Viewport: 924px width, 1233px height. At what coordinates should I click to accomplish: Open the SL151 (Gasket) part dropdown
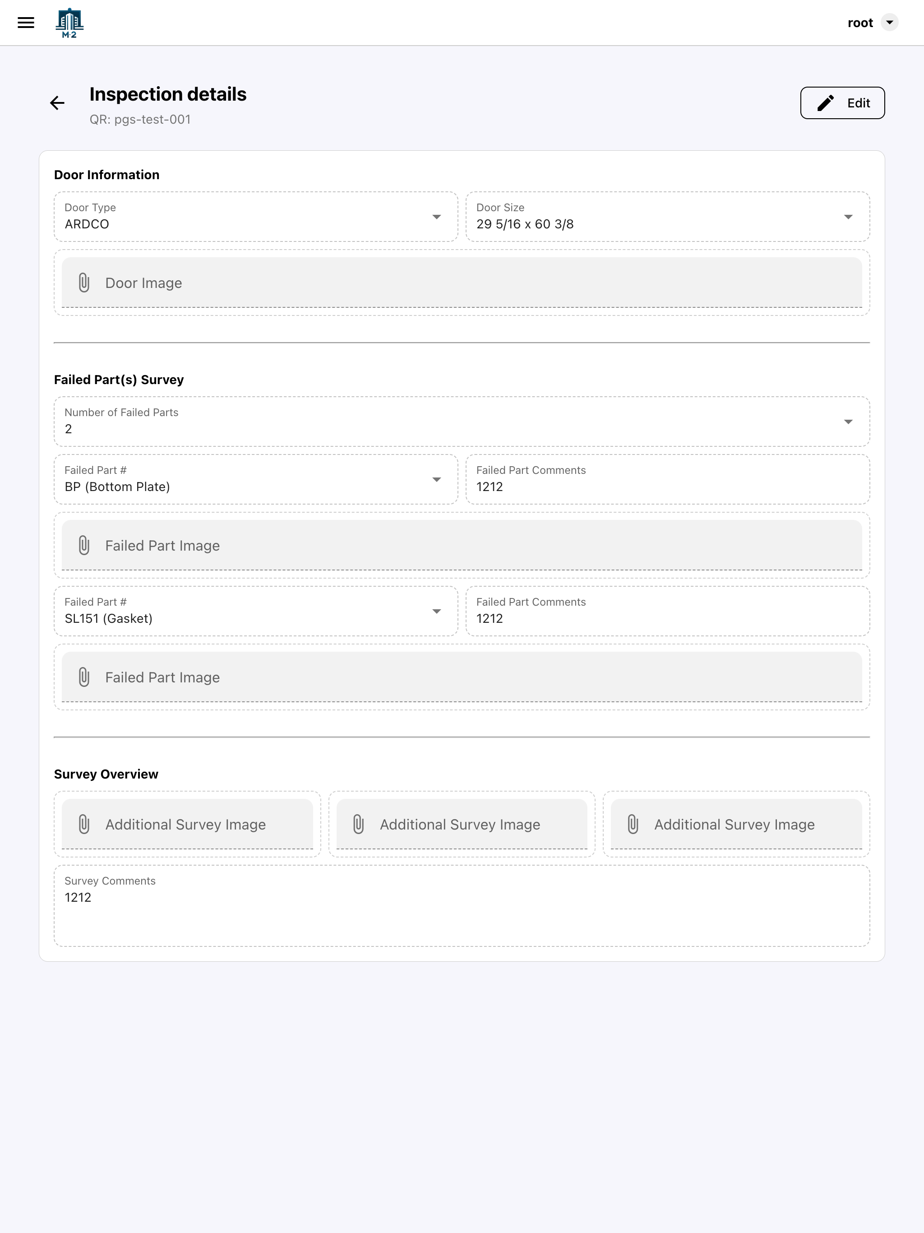436,612
